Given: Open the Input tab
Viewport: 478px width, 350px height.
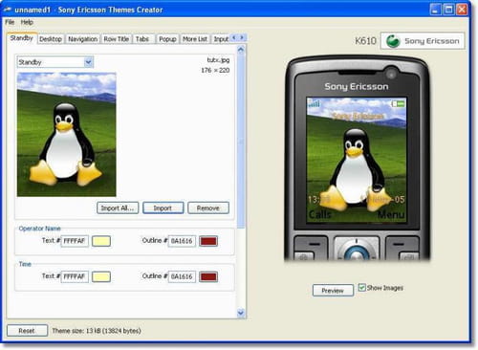Looking at the screenshot, I should [221, 39].
